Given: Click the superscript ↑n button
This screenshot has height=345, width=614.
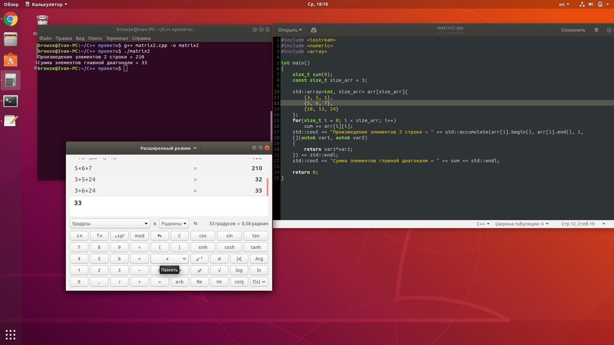Looking at the screenshot, I should pos(99,236).
